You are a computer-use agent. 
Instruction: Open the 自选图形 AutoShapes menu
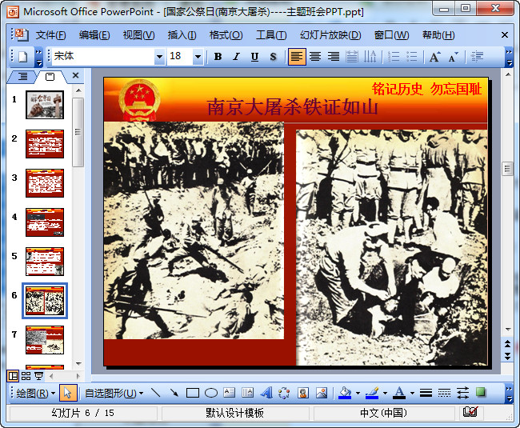pos(114,393)
